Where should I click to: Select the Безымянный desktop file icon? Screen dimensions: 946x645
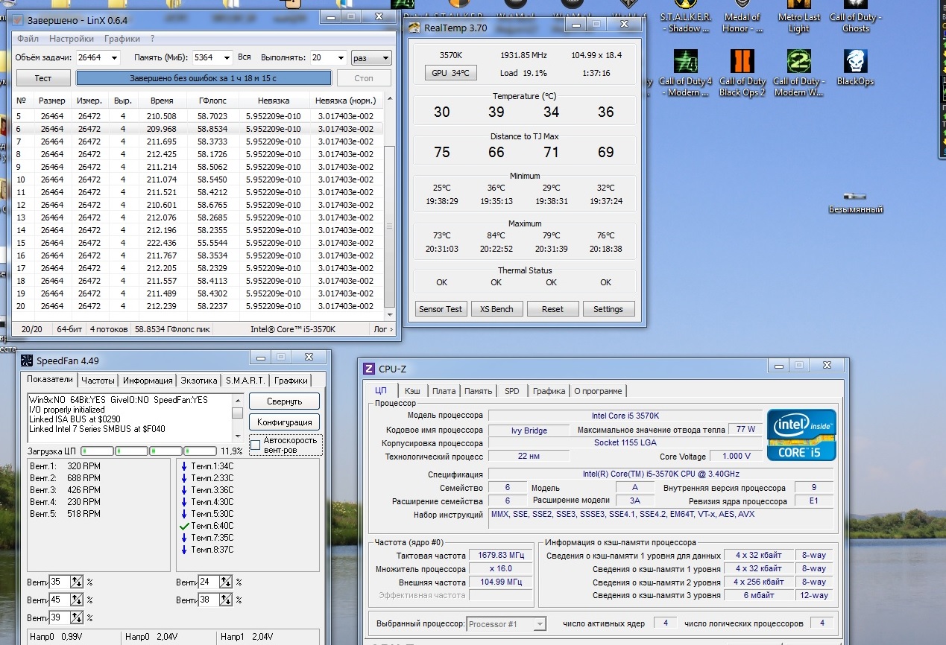(x=855, y=197)
